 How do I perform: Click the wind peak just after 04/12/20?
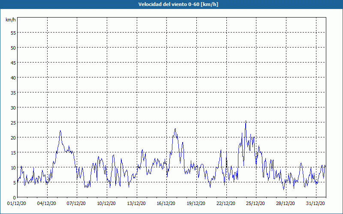point(60,131)
